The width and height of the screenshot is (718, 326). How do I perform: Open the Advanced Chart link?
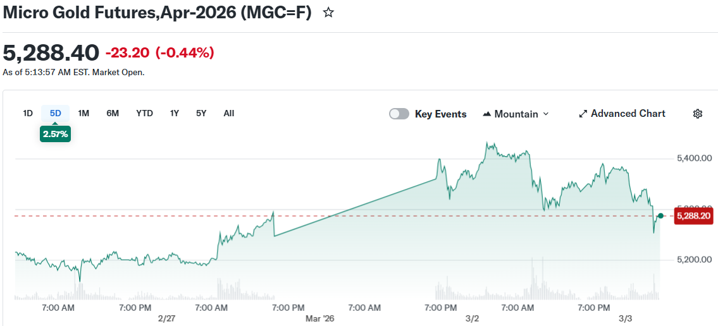coord(628,114)
